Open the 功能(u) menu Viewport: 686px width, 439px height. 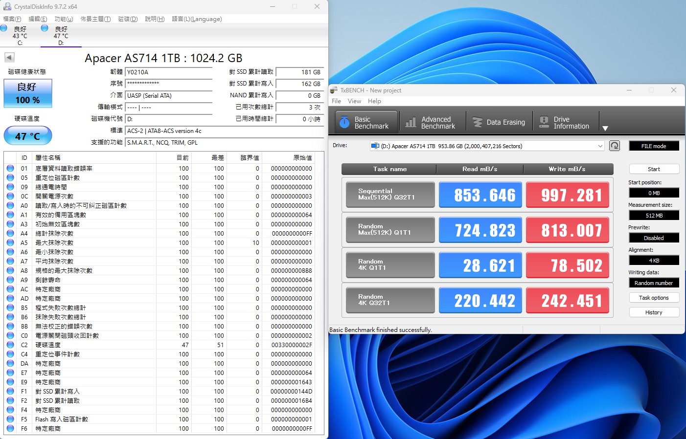tap(64, 19)
